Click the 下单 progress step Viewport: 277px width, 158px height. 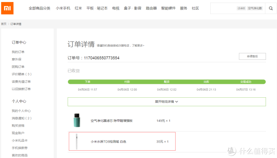(88, 82)
